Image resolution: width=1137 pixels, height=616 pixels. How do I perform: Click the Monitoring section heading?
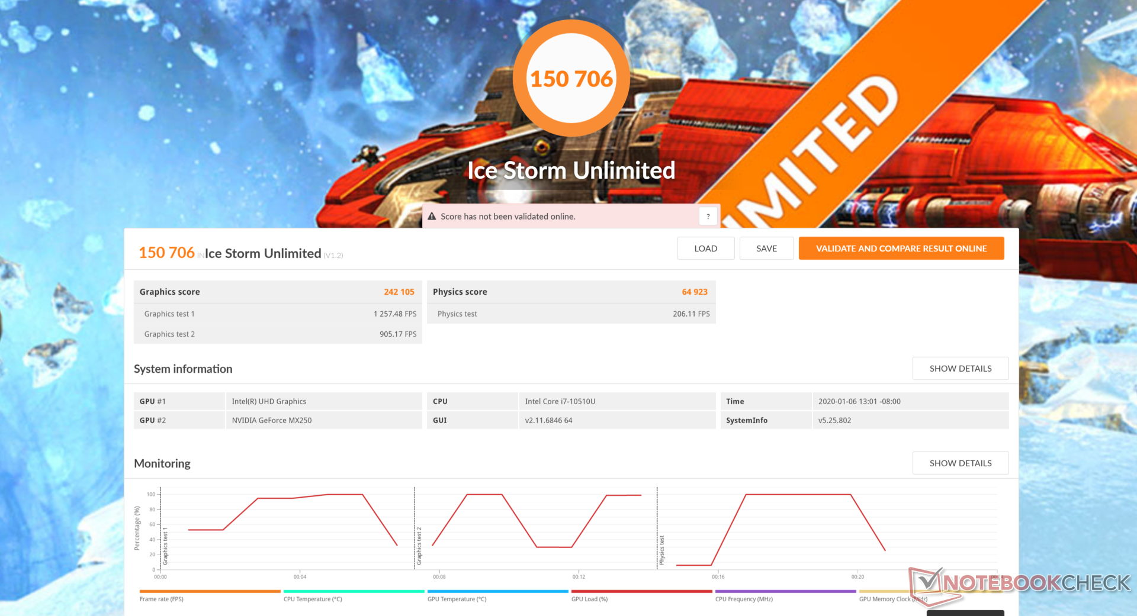coord(162,463)
